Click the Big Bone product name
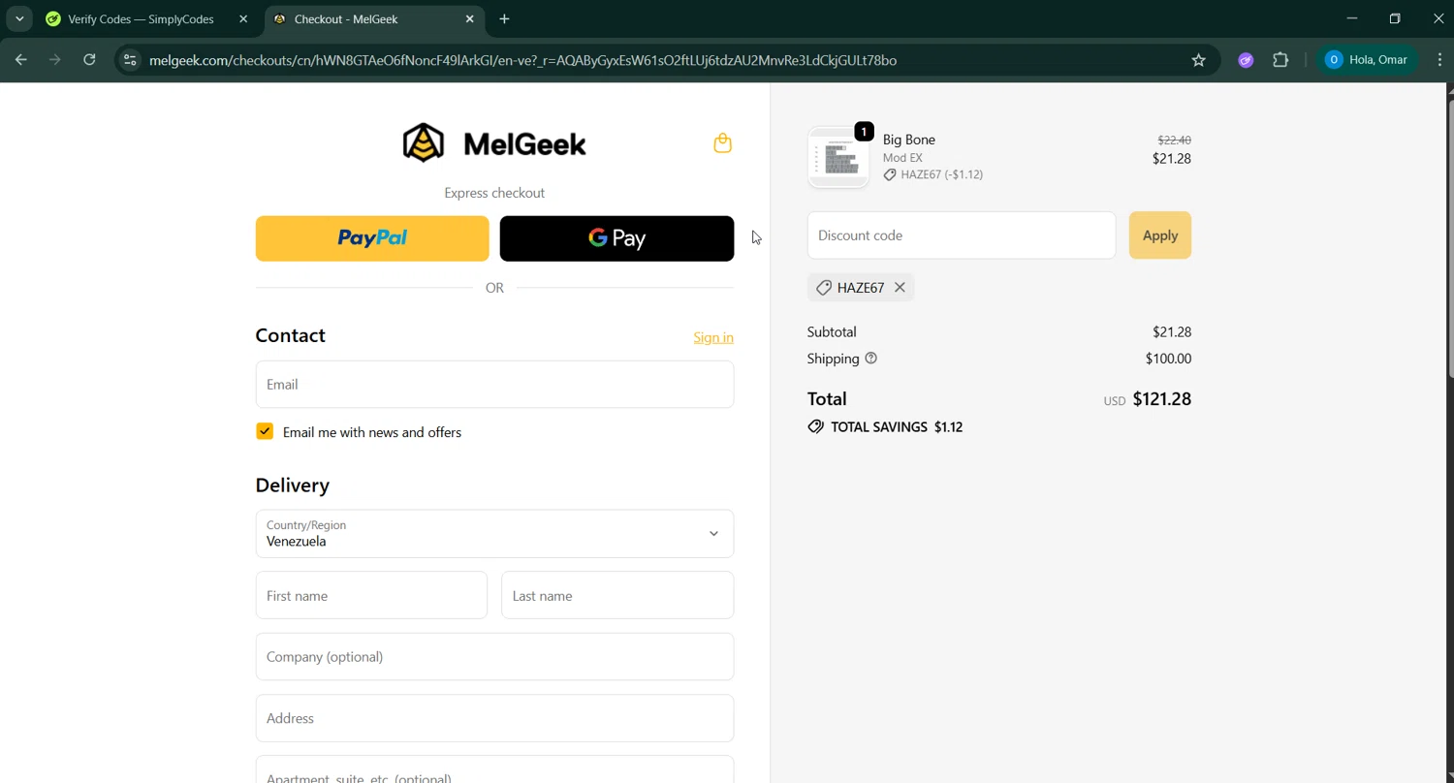This screenshot has height=783, width=1454. [x=909, y=140]
